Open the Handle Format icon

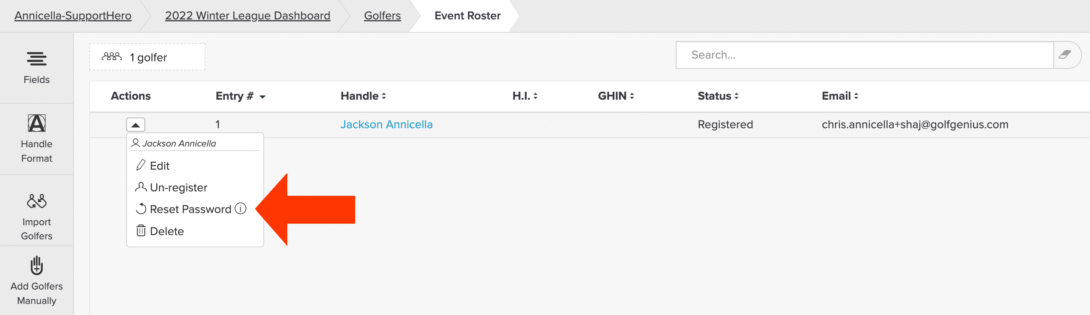click(37, 123)
